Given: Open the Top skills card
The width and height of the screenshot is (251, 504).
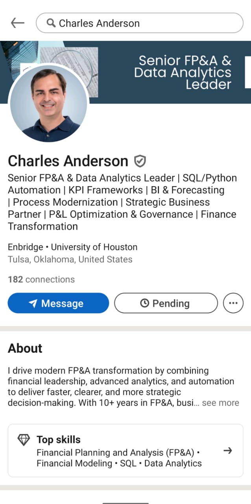Looking at the screenshot, I should coord(125,451).
